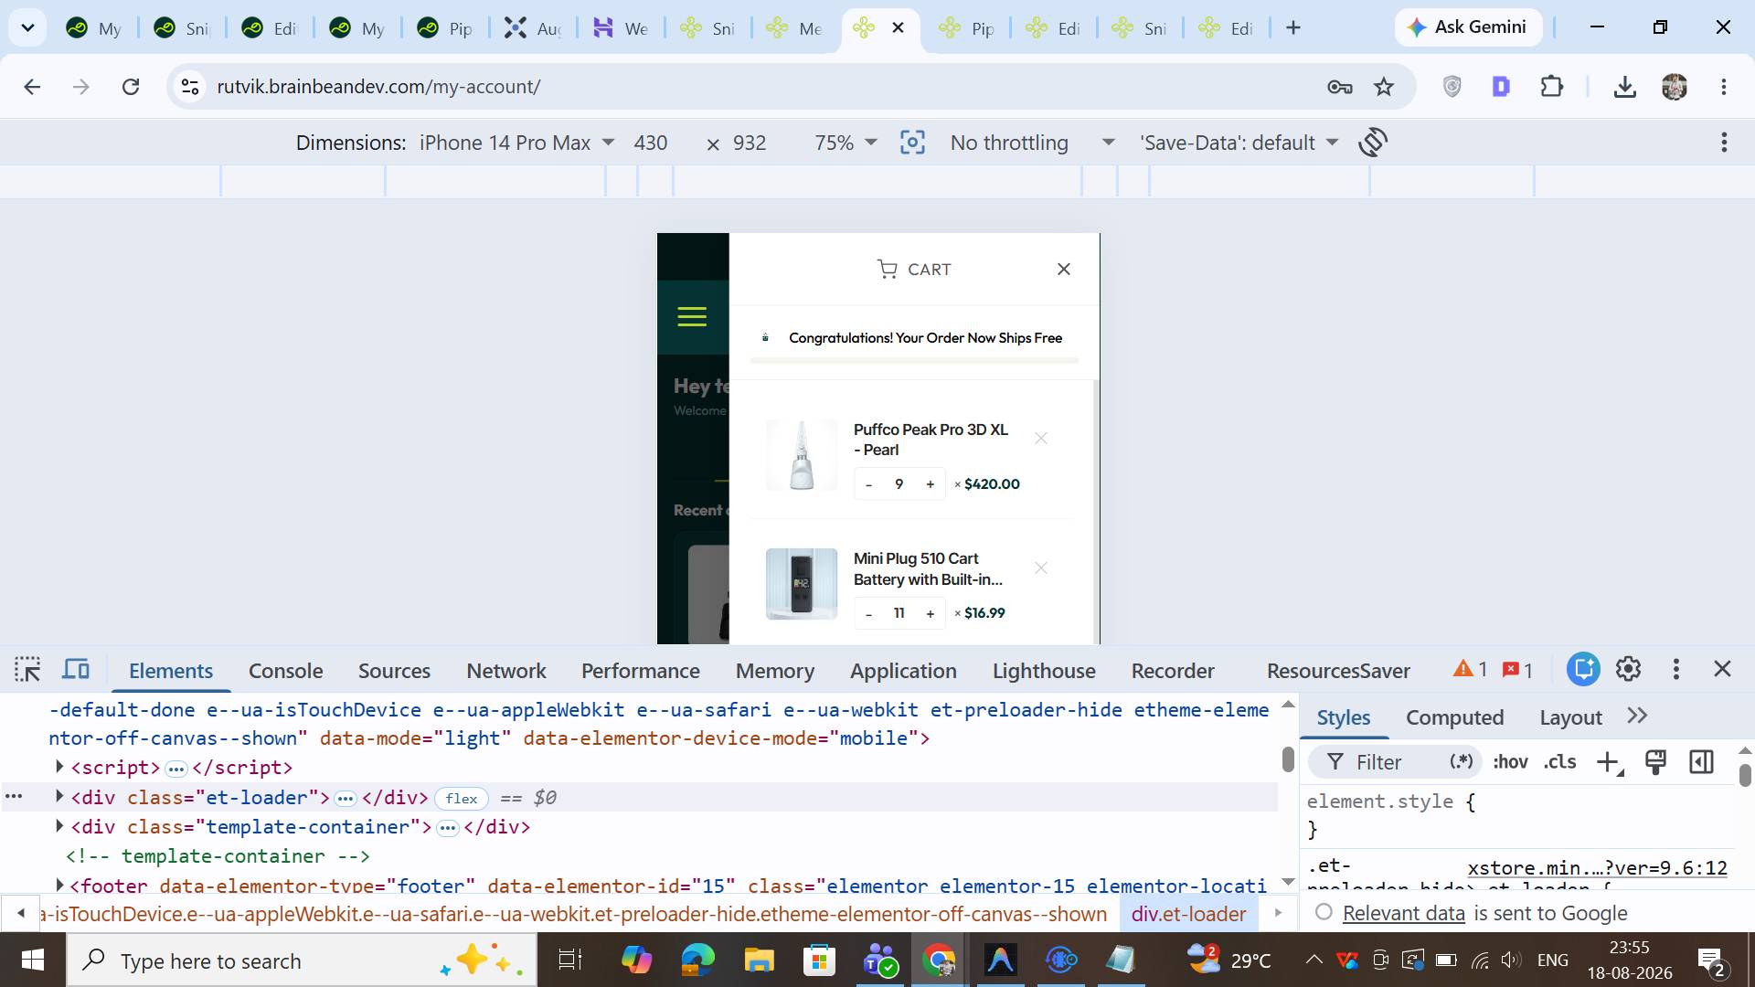Open DevTools settings gear
Viewport: 1755px width, 987px height.
(x=1628, y=669)
